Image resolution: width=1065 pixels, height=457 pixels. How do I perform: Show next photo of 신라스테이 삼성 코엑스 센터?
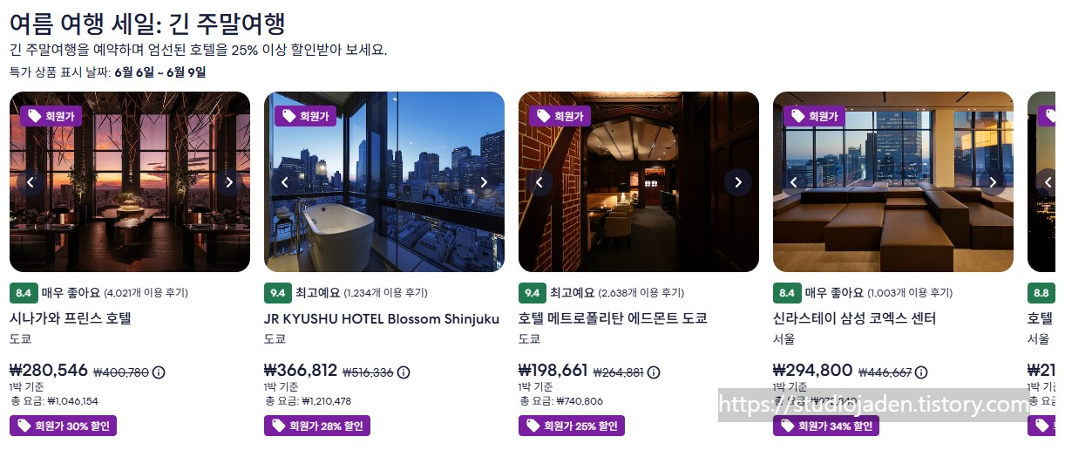point(993,182)
